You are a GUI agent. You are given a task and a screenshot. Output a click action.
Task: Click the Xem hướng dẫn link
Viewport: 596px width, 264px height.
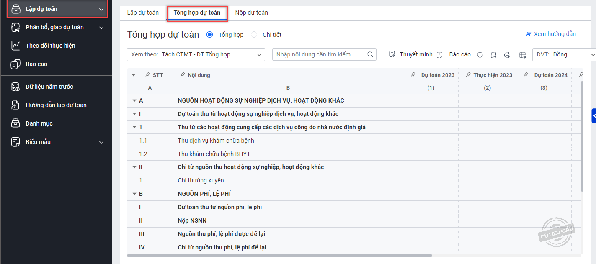(555, 34)
